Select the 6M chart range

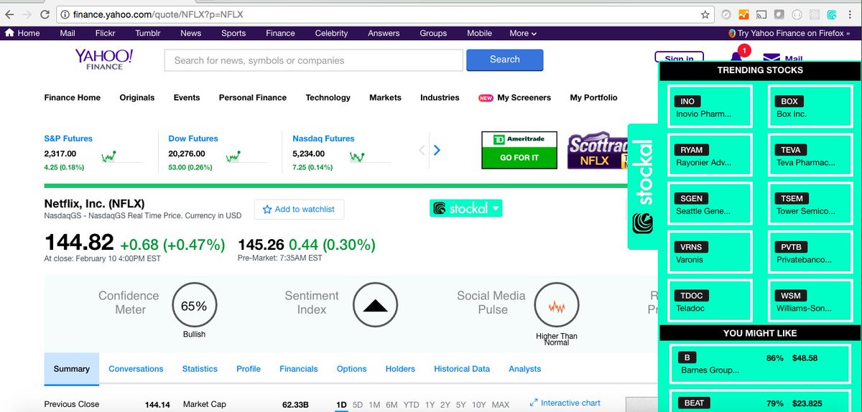[x=391, y=405]
